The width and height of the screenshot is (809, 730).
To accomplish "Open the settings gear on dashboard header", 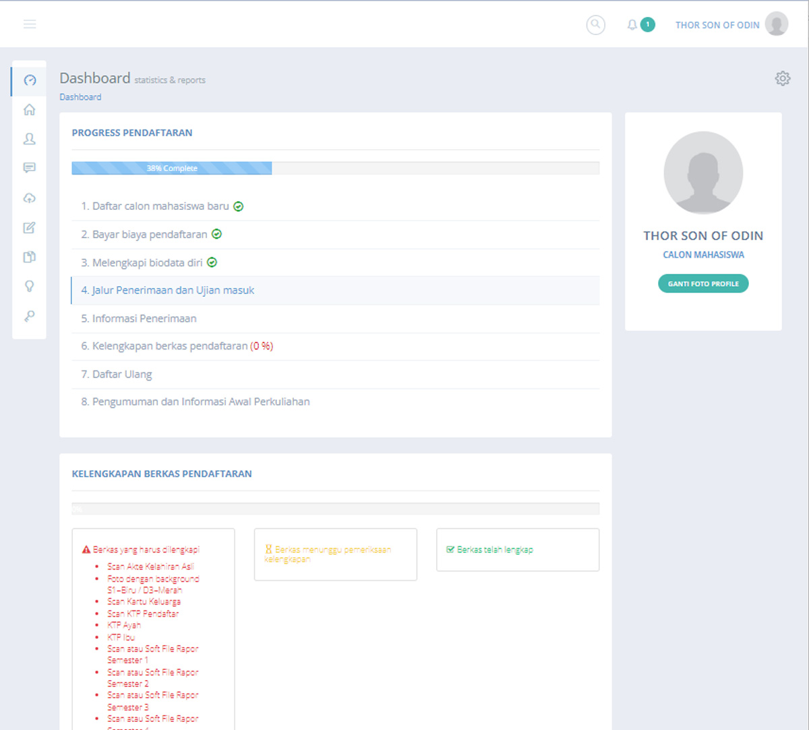I will (x=782, y=78).
